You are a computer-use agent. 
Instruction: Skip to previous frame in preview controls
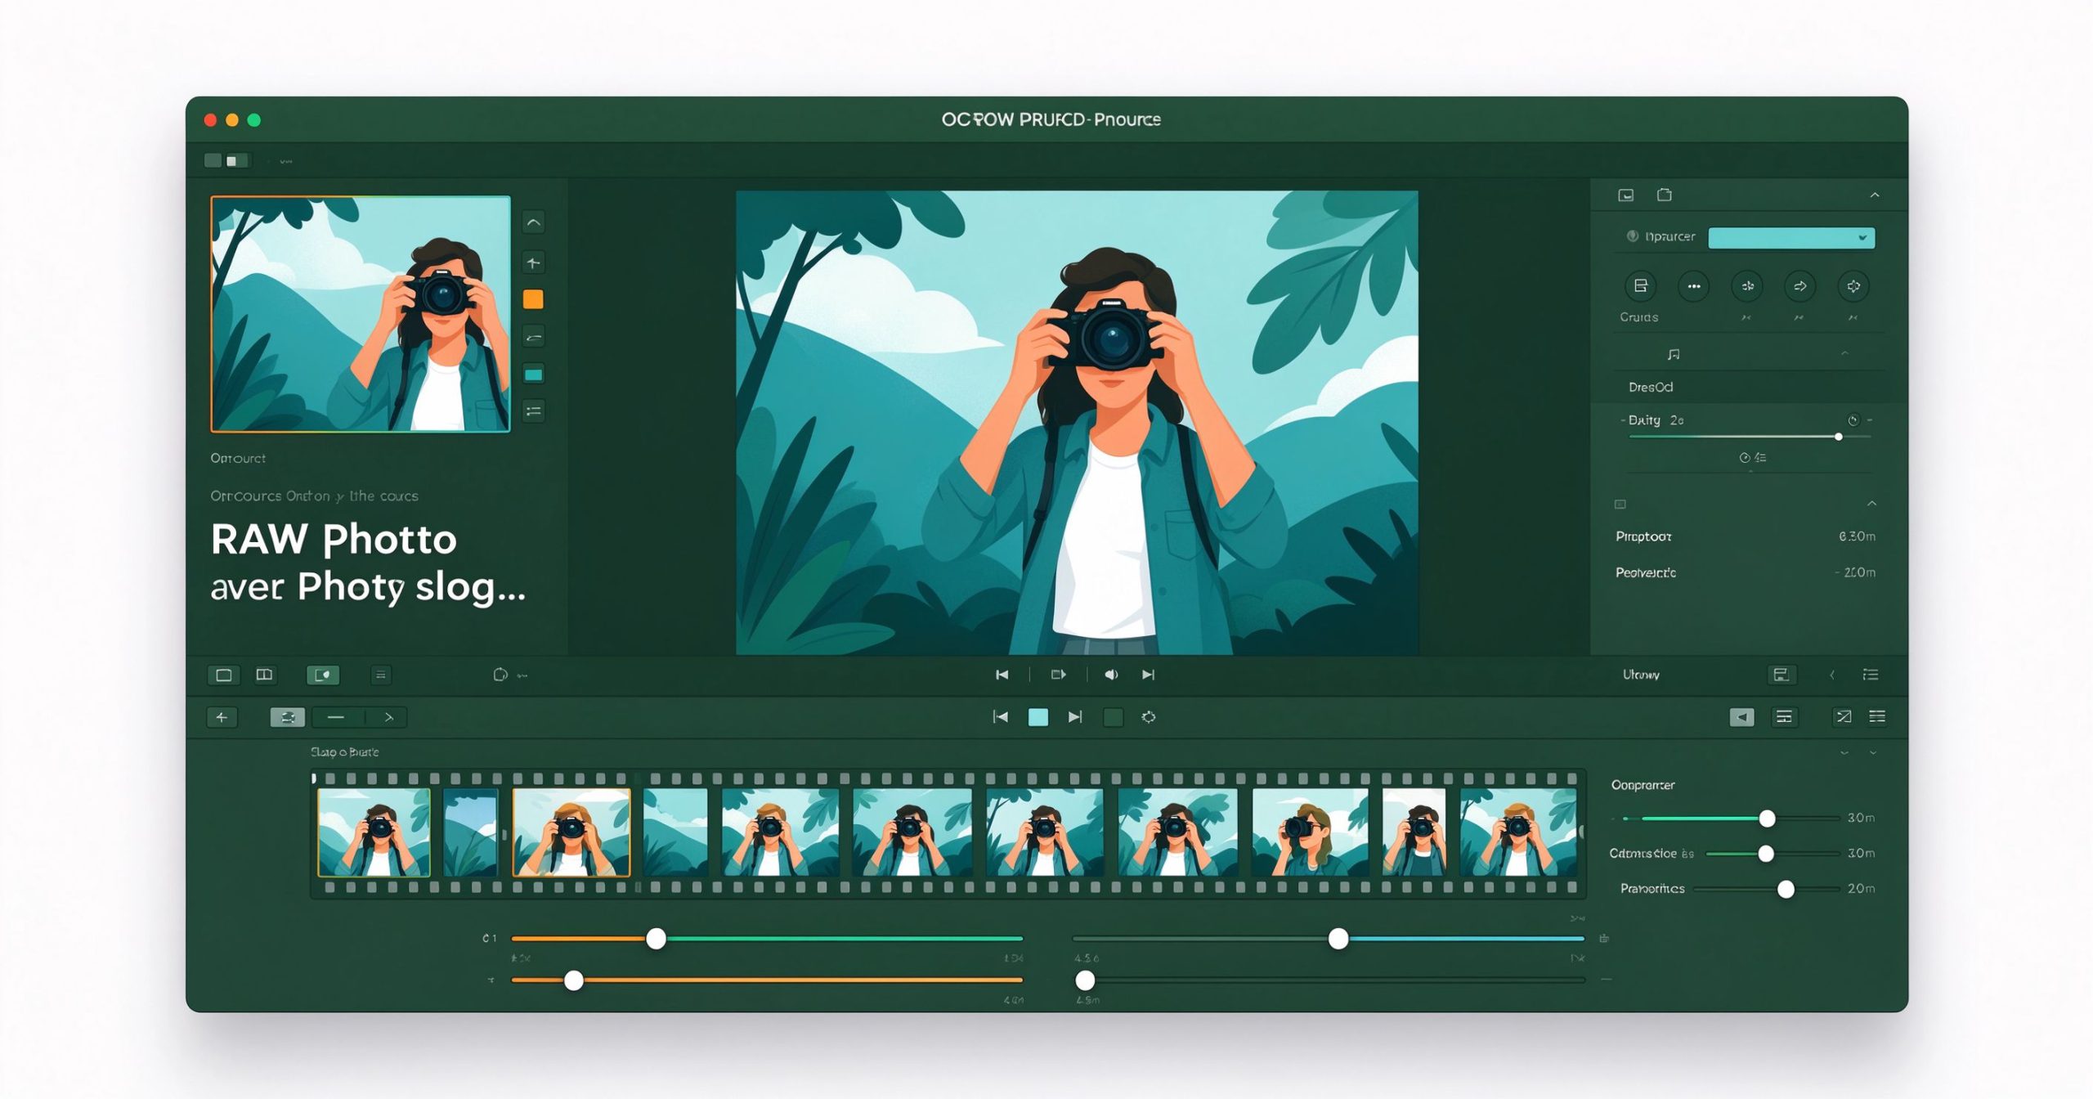pos(1002,675)
